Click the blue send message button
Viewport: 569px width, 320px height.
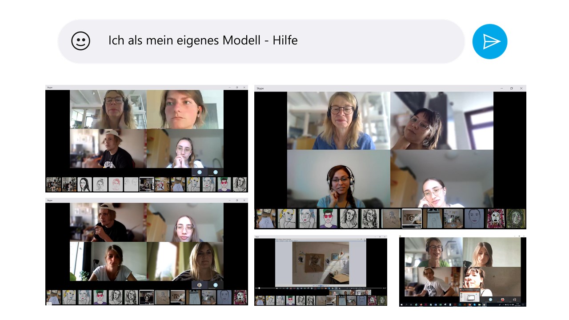(489, 41)
